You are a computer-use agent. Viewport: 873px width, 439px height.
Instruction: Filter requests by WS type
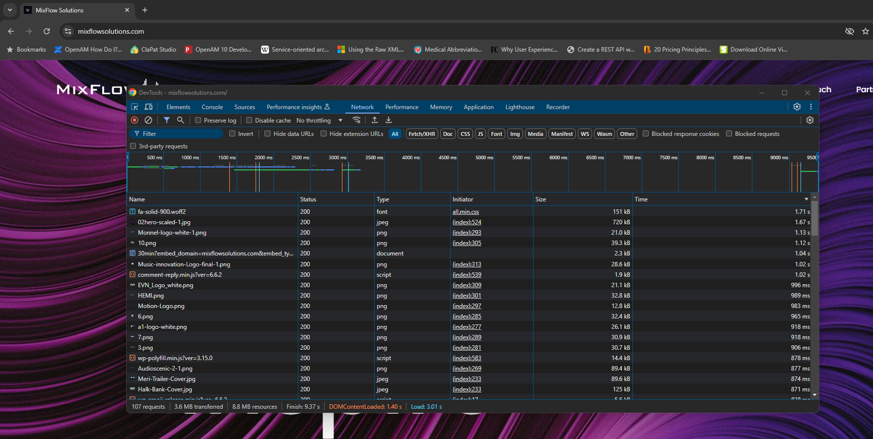coord(585,134)
